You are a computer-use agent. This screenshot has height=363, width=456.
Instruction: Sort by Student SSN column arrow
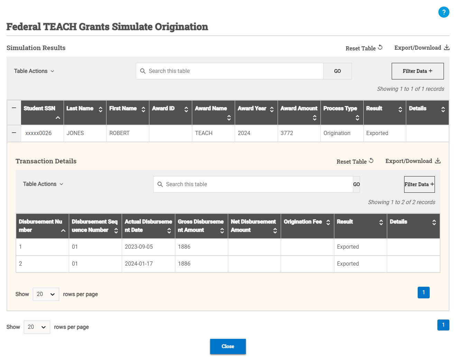click(58, 118)
